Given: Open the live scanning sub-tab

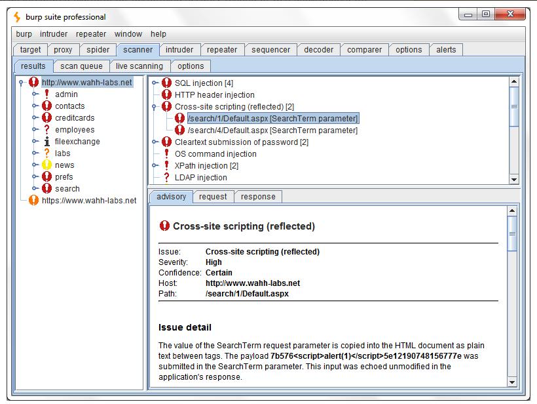Looking at the screenshot, I should tap(139, 66).
